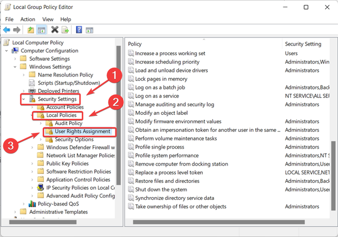Select Load and unload device drivers
Screen dimensions: 338x237
click(x=171, y=70)
